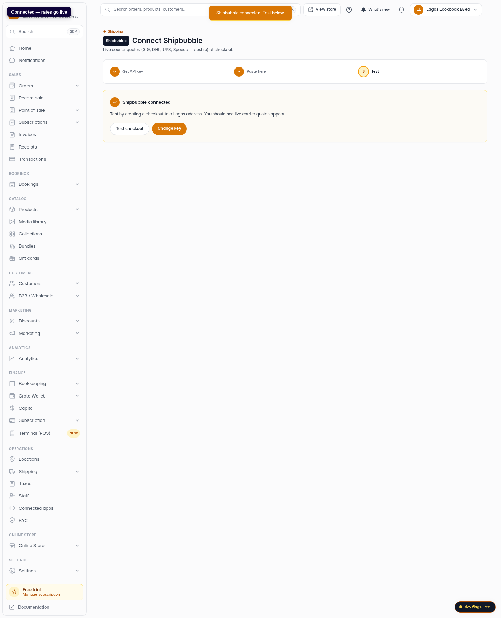Open the Lagos Lookbook account dropdown

click(446, 10)
